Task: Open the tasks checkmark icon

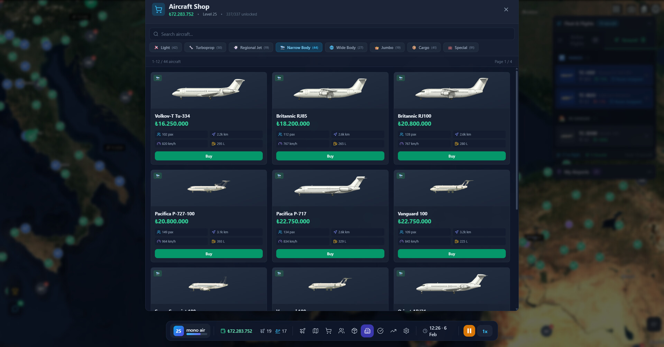Action: 380,331
